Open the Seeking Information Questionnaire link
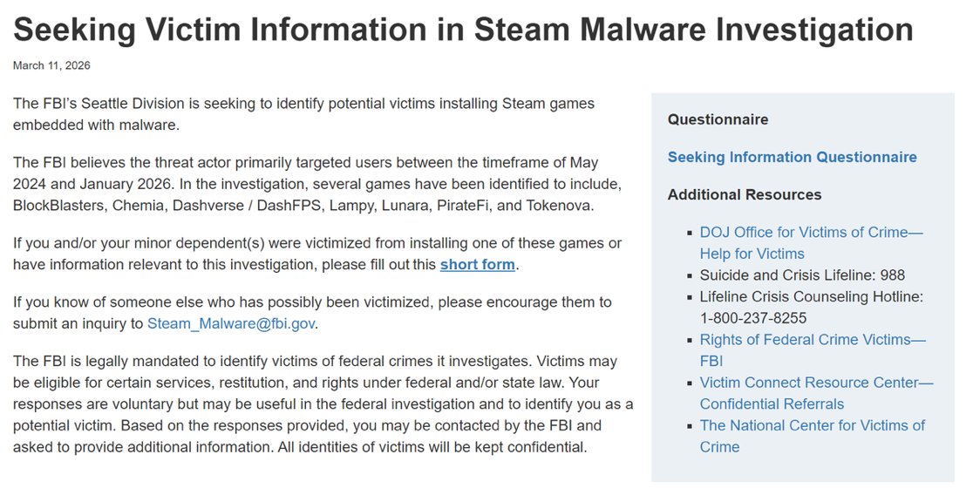 tap(792, 157)
